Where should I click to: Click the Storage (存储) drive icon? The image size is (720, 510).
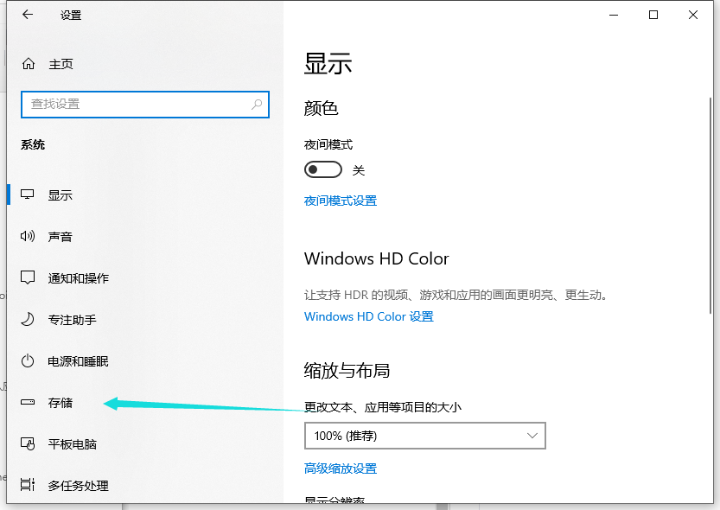pyautogui.click(x=29, y=403)
